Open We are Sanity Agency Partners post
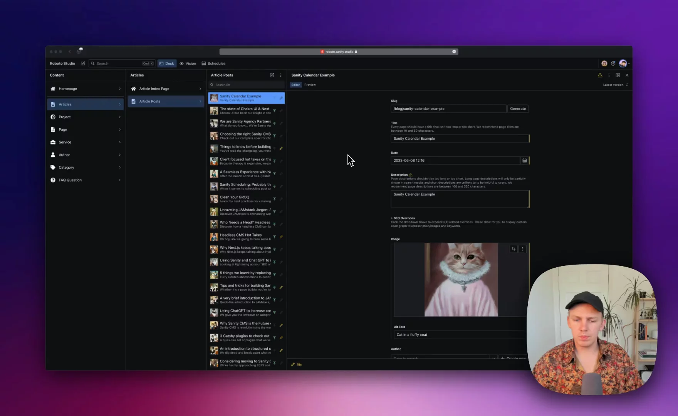The image size is (678, 416). tap(247, 123)
